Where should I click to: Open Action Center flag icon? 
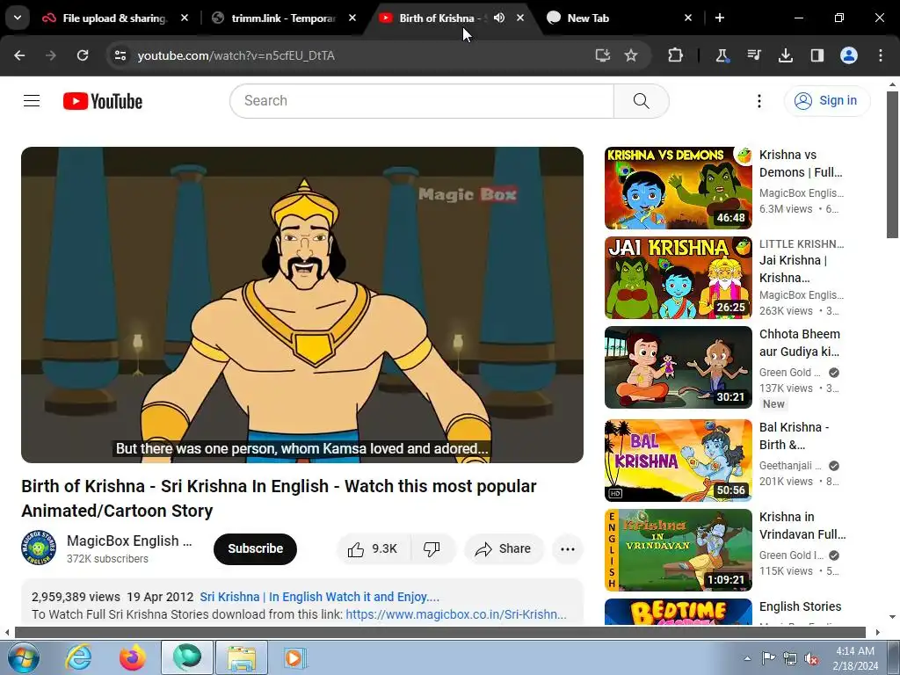click(768, 658)
